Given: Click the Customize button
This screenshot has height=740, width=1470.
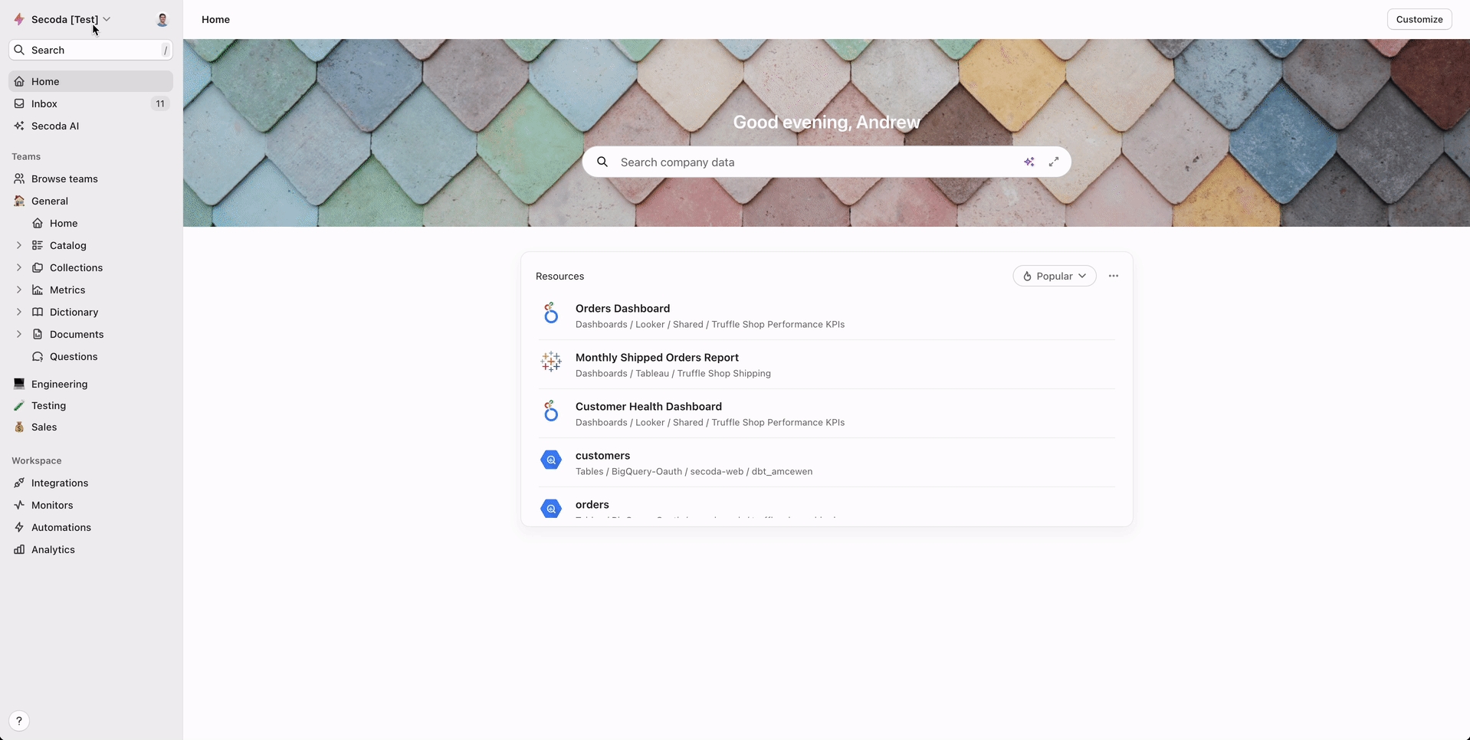Looking at the screenshot, I should pos(1419,19).
